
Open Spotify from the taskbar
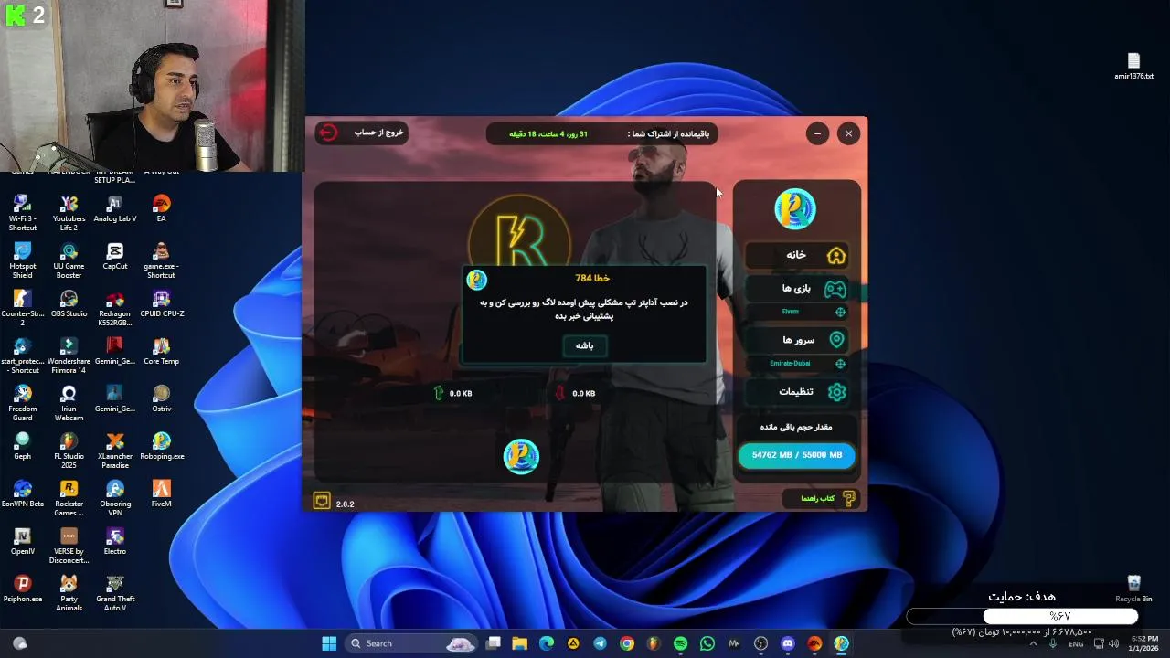click(680, 643)
